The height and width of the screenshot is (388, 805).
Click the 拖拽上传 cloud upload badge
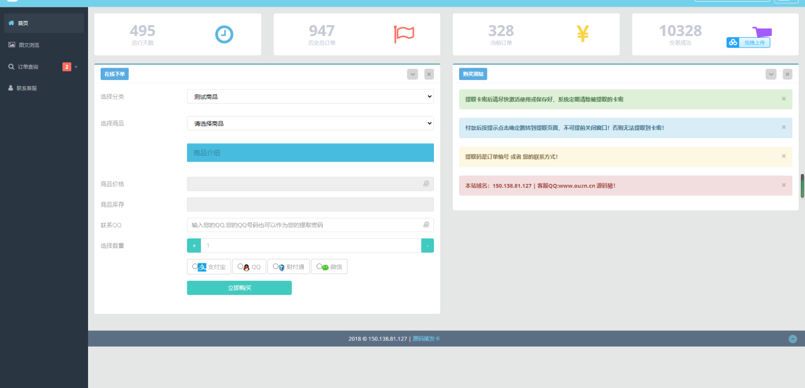[748, 42]
